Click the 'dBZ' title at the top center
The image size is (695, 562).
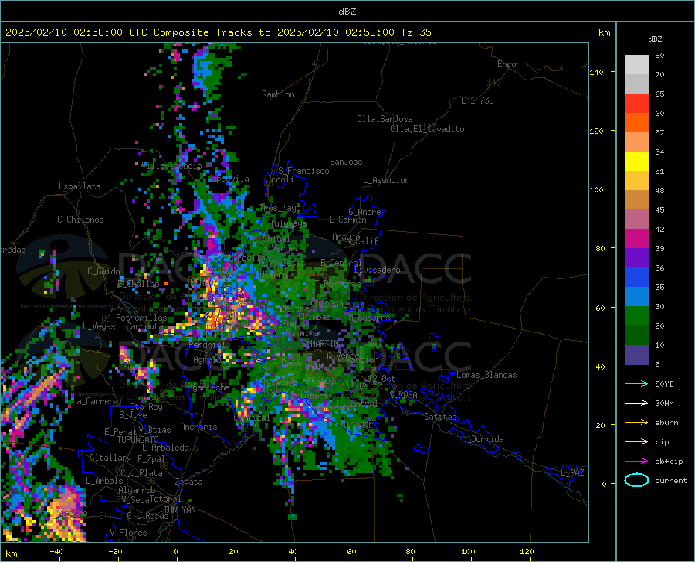347,12
